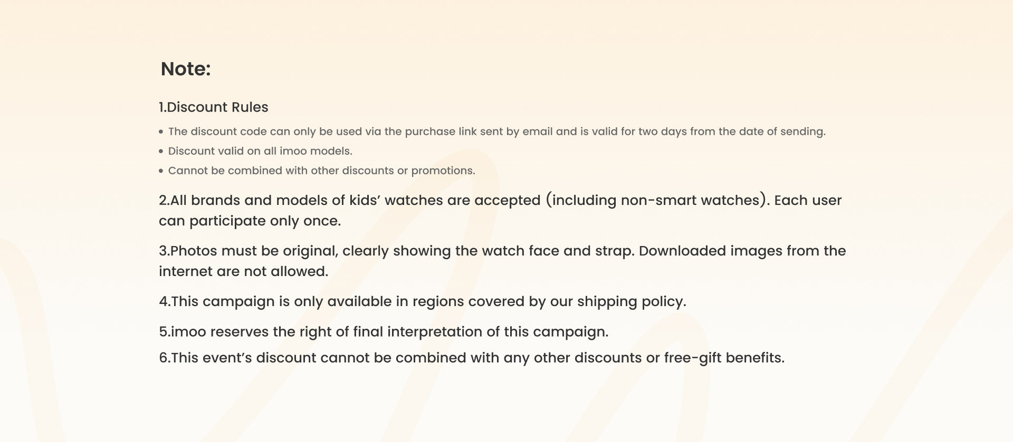Click the bullet dot before "Discount valid"
The height and width of the screenshot is (442, 1013).
(x=161, y=151)
